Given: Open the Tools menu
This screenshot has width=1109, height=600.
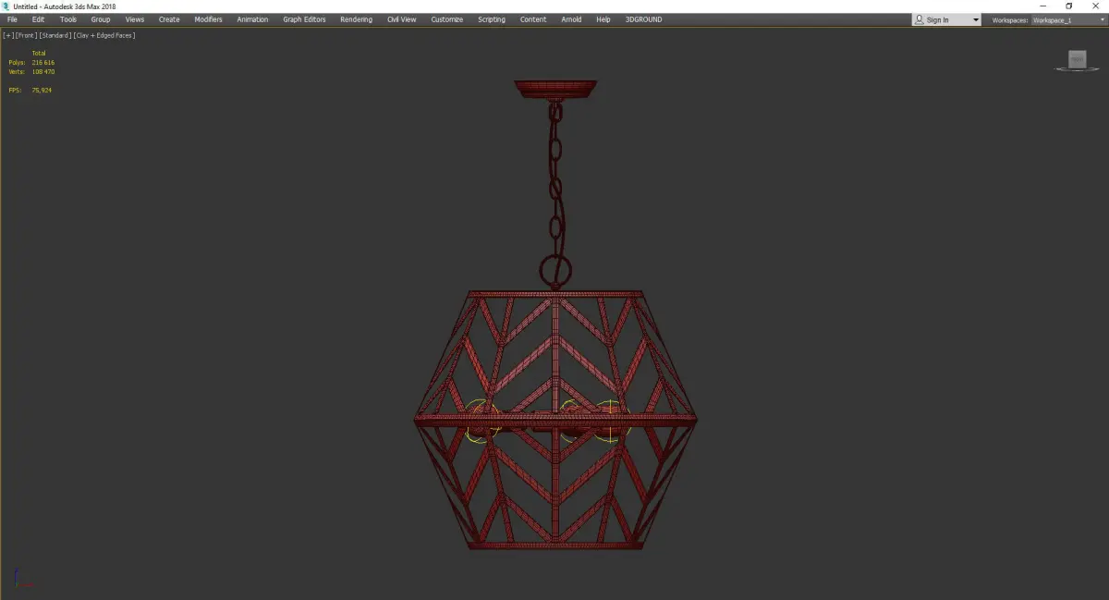Looking at the screenshot, I should [68, 19].
